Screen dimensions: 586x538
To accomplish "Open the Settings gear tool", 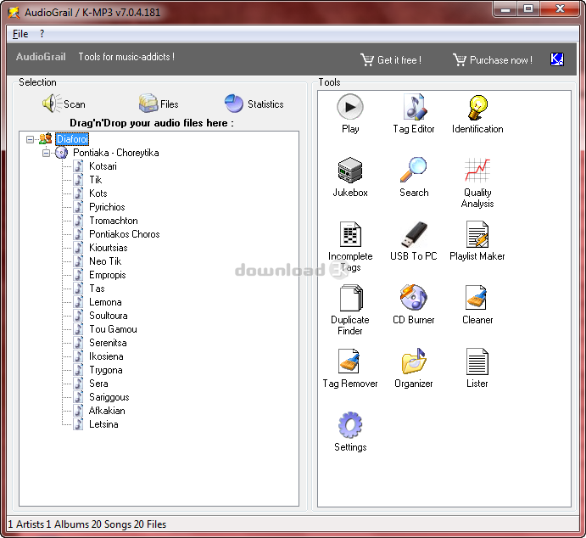I will click(x=350, y=432).
